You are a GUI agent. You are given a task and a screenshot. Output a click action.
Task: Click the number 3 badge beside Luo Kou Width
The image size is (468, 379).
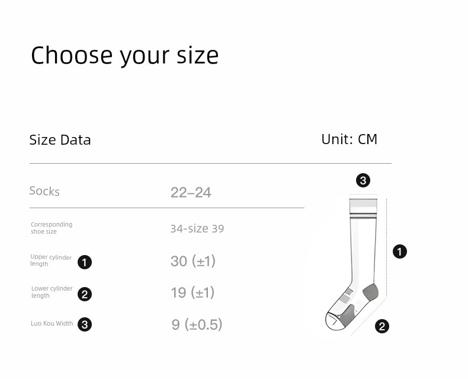(85, 324)
